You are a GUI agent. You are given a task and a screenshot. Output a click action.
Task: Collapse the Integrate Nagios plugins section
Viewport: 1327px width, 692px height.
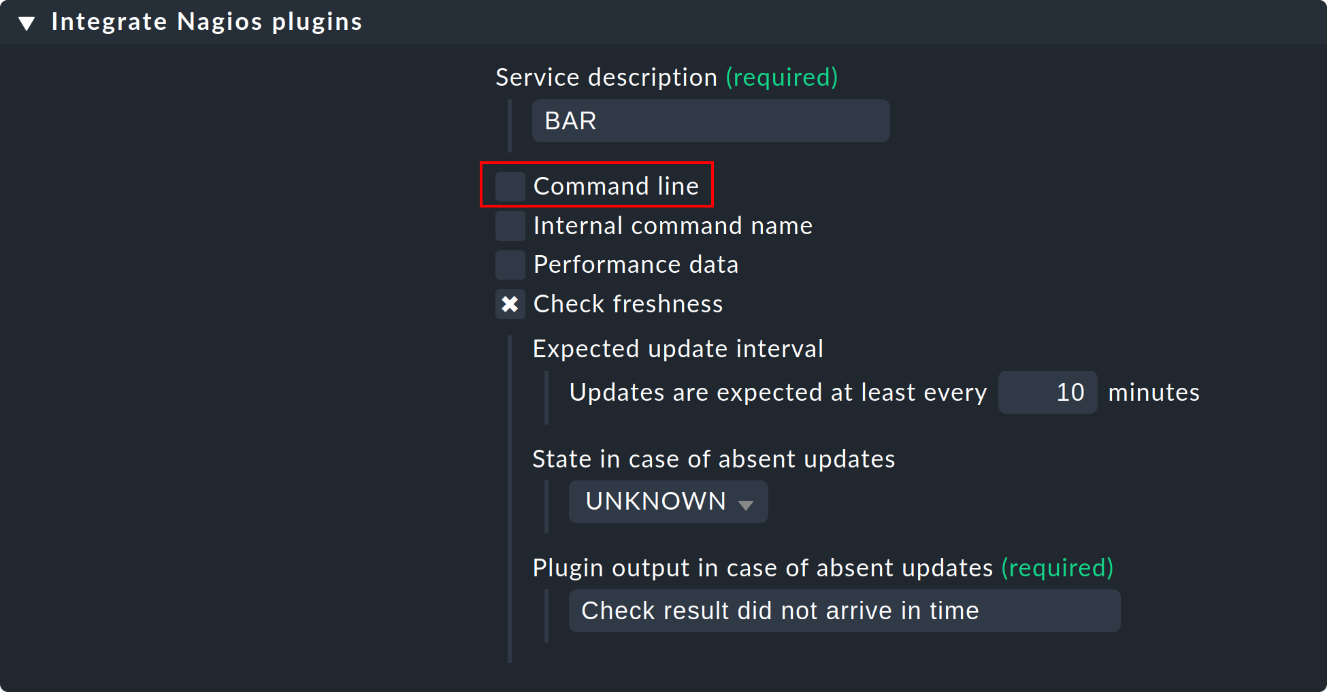coord(27,21)
